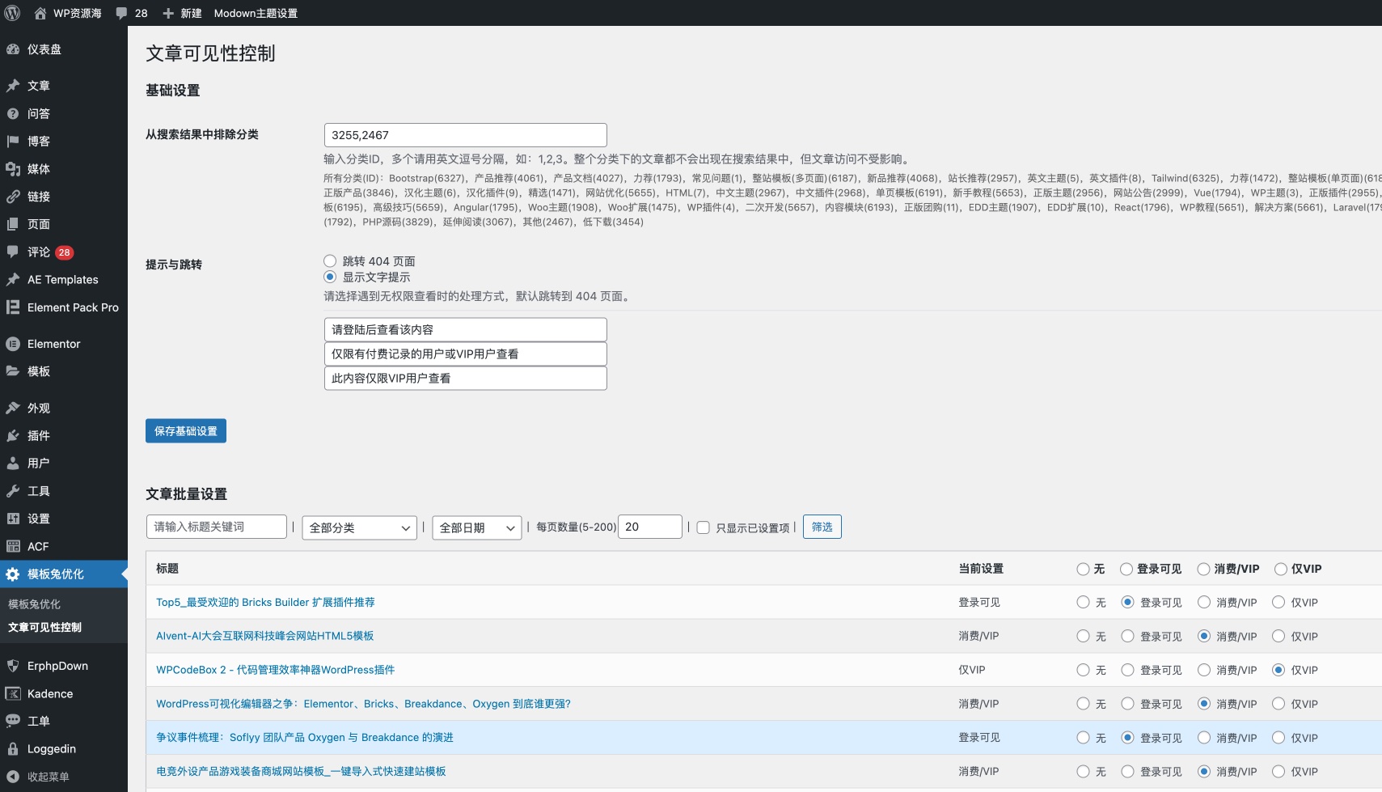Click the 保存基础设置 button

click(x=186, y=431)
